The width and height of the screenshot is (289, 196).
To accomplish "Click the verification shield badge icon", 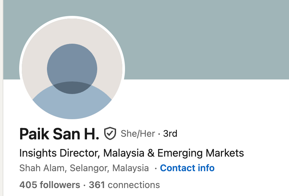I will pyautogui.click(x=110, y=133).
